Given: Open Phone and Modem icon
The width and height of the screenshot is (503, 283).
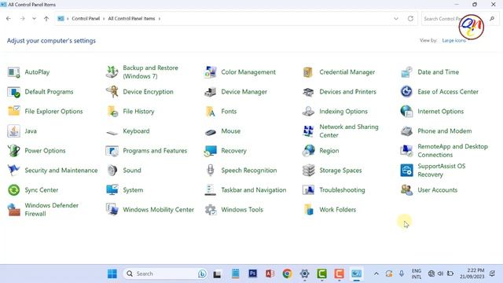Looking at the screenshot, I should click(406, 131).
